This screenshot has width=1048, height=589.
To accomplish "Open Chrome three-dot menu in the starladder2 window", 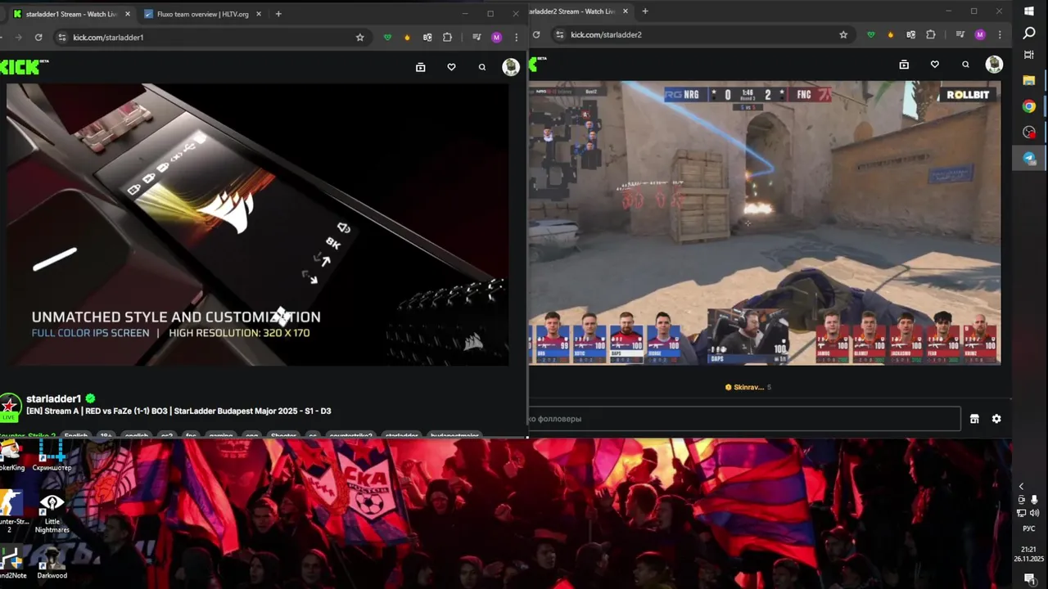I will tap(1000, 34).
